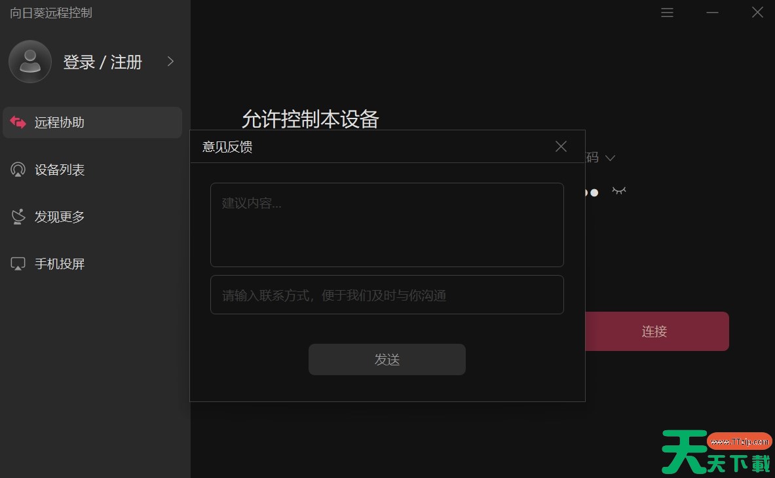Focus the 建议内容 text area
Screen dimensions: 775x478
click(387, 225)
